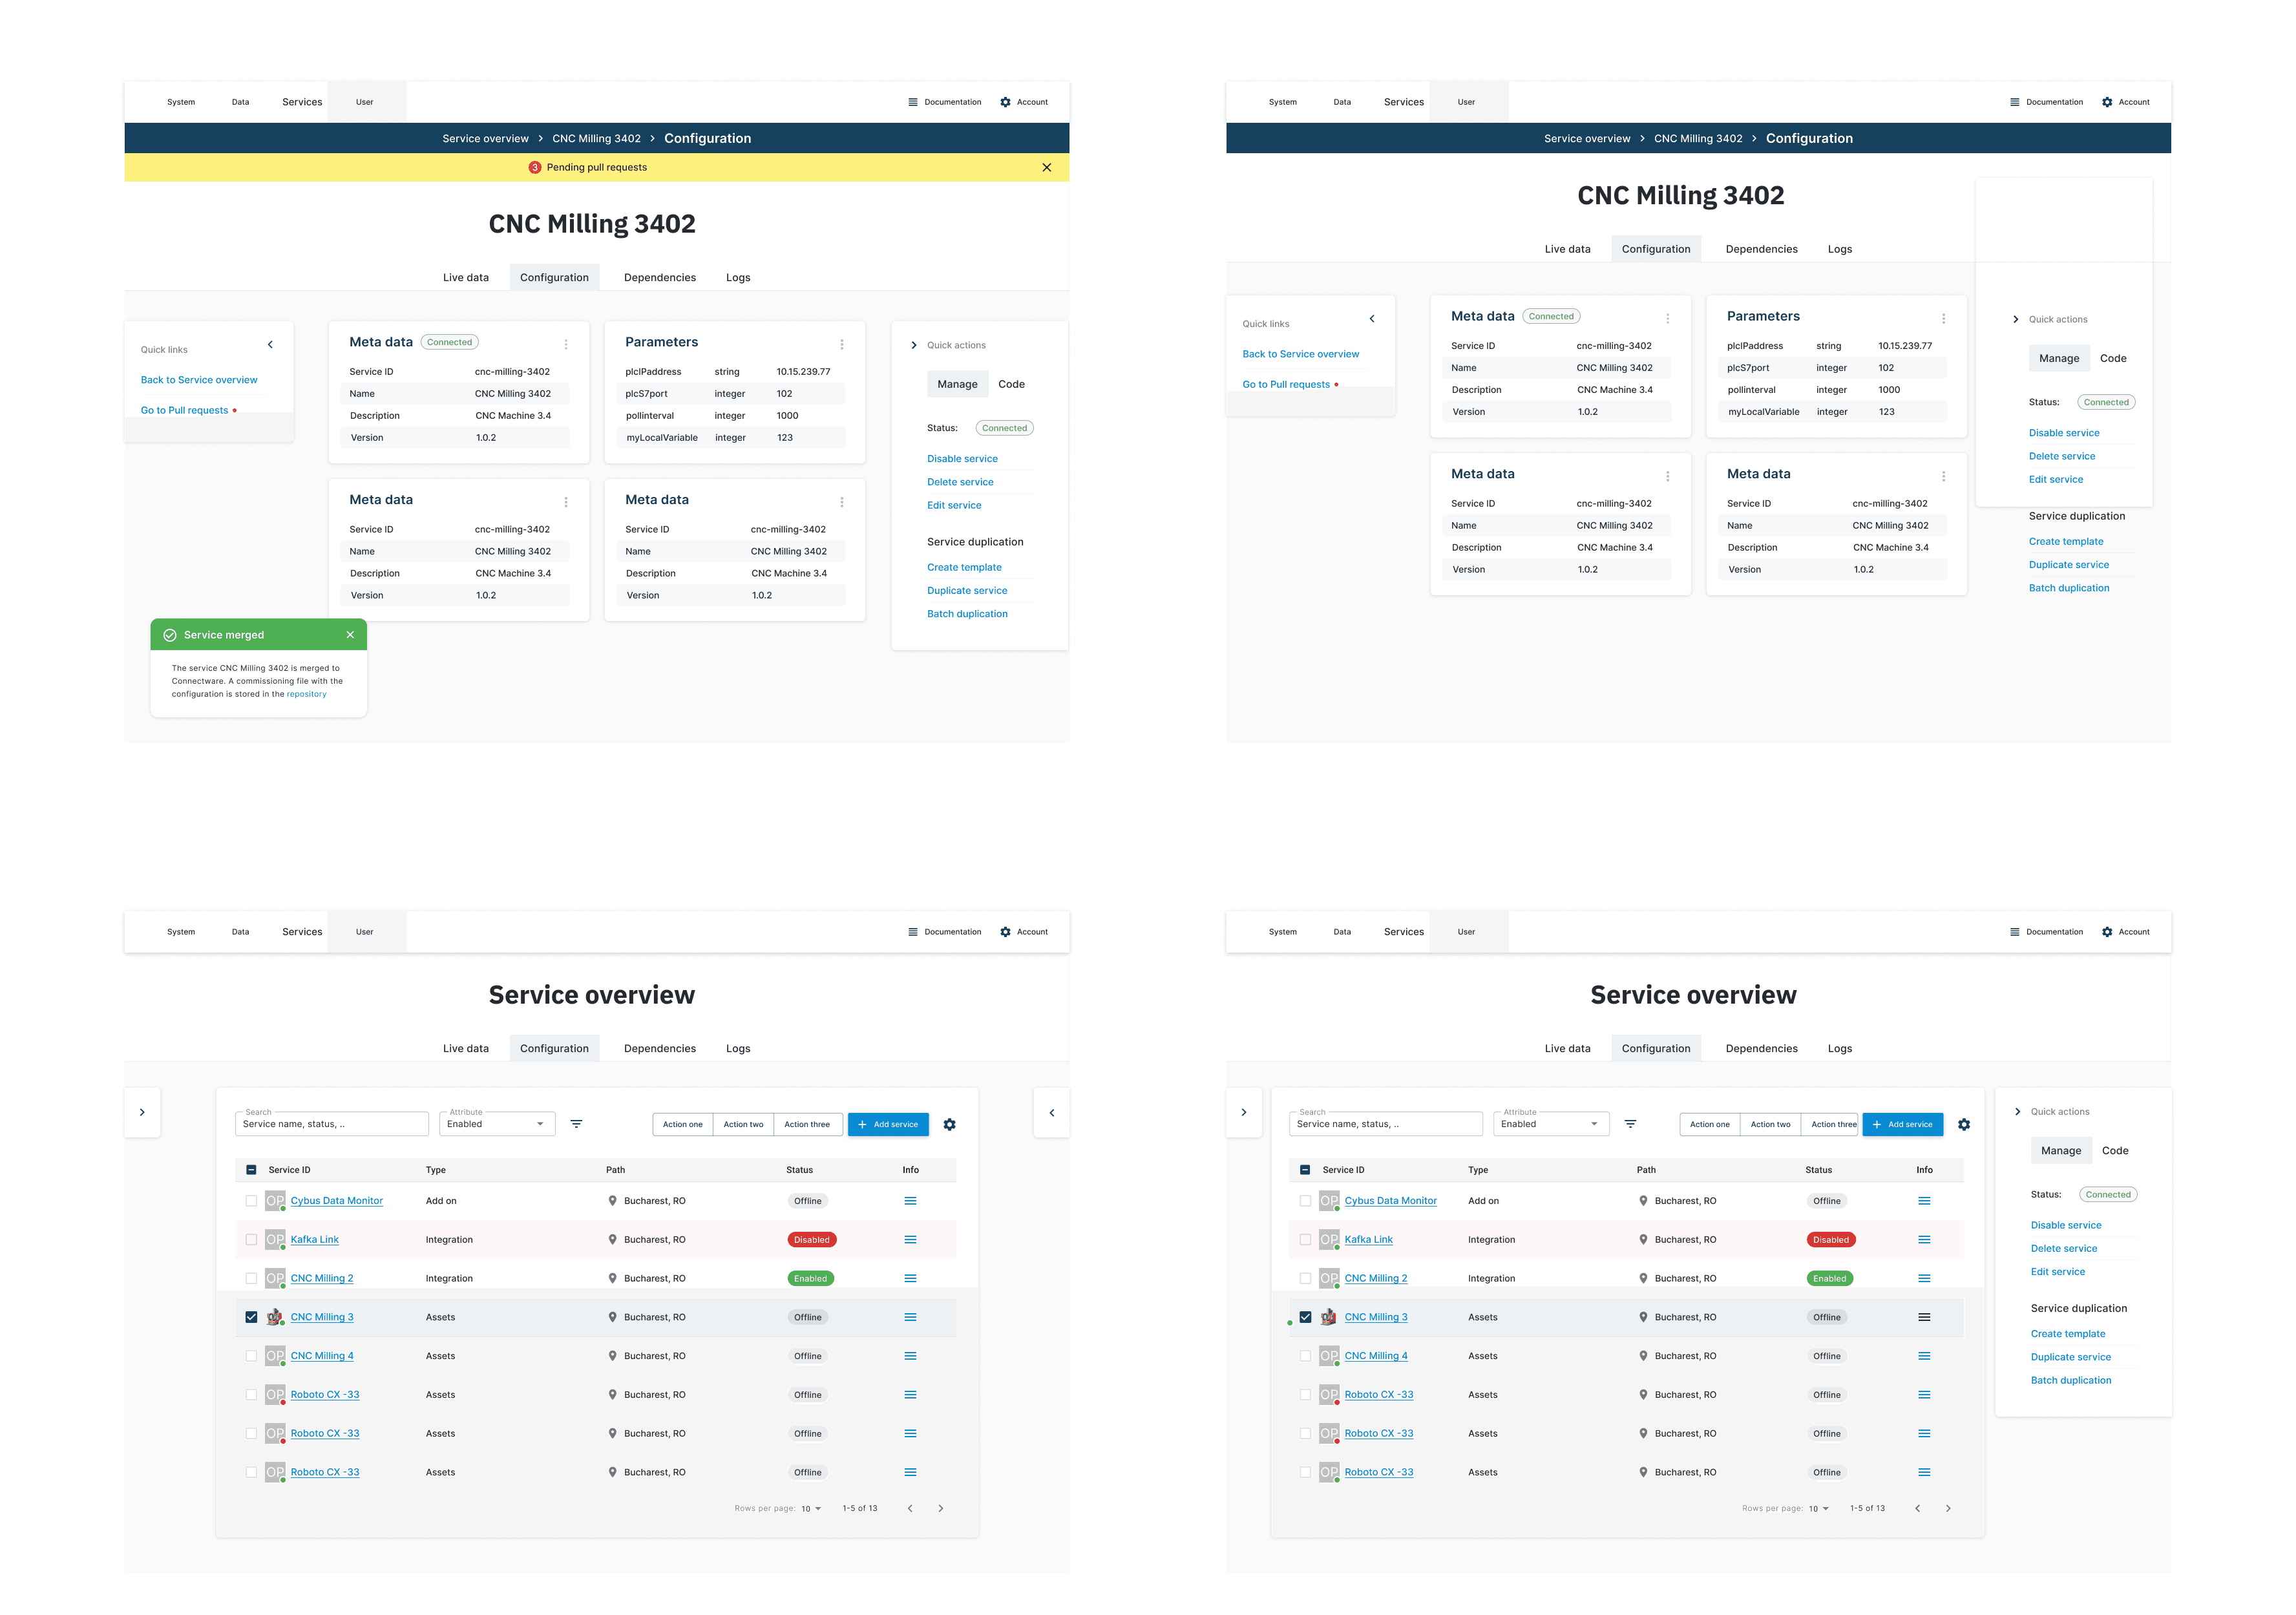Select Code tab in top-left Quick actions

pos(1011,384)
